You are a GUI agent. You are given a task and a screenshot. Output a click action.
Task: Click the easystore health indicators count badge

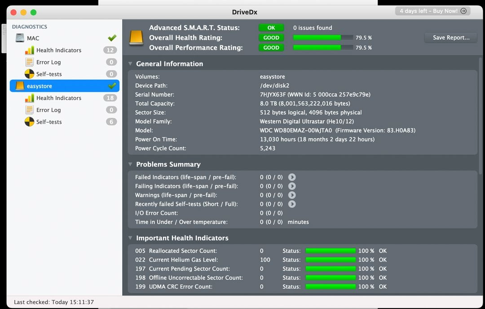coord(110,98)
